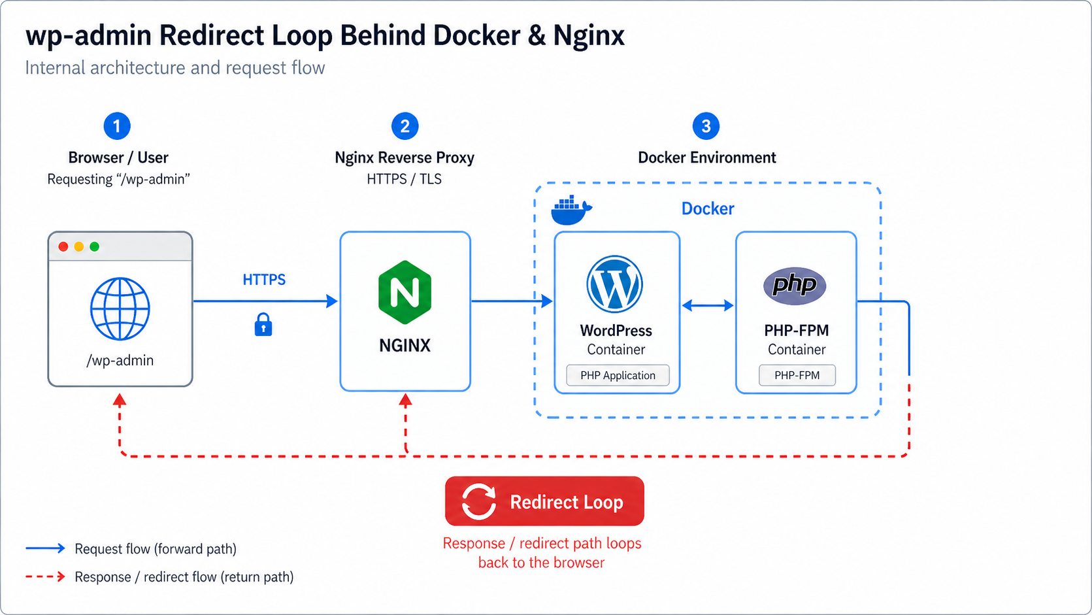Click the "NGINX" text under the logo
1092x615 pixels.
coord(405,346)
